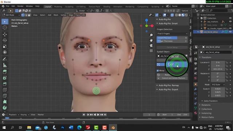Viewport: 233px width, 131px height.
Task: Expand the Auto-Rig Pro: Remap panel
Action: [169, 86]
